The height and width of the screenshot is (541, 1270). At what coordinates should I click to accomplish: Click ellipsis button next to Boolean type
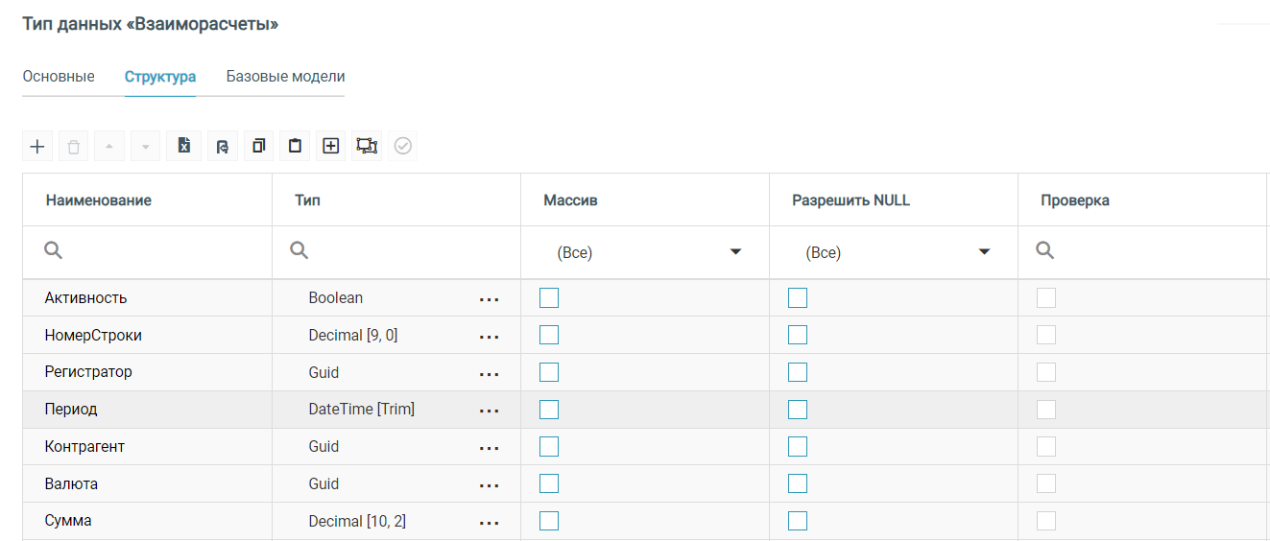[490, 299]
